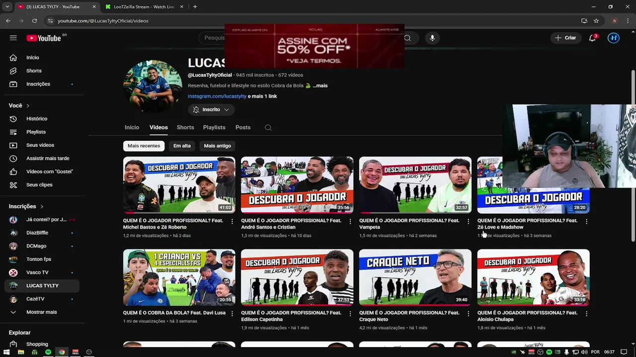Expand the Inscrições section header

click(26, 206)
